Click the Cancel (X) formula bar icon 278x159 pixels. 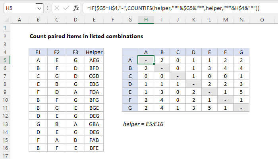click(57, 8)
